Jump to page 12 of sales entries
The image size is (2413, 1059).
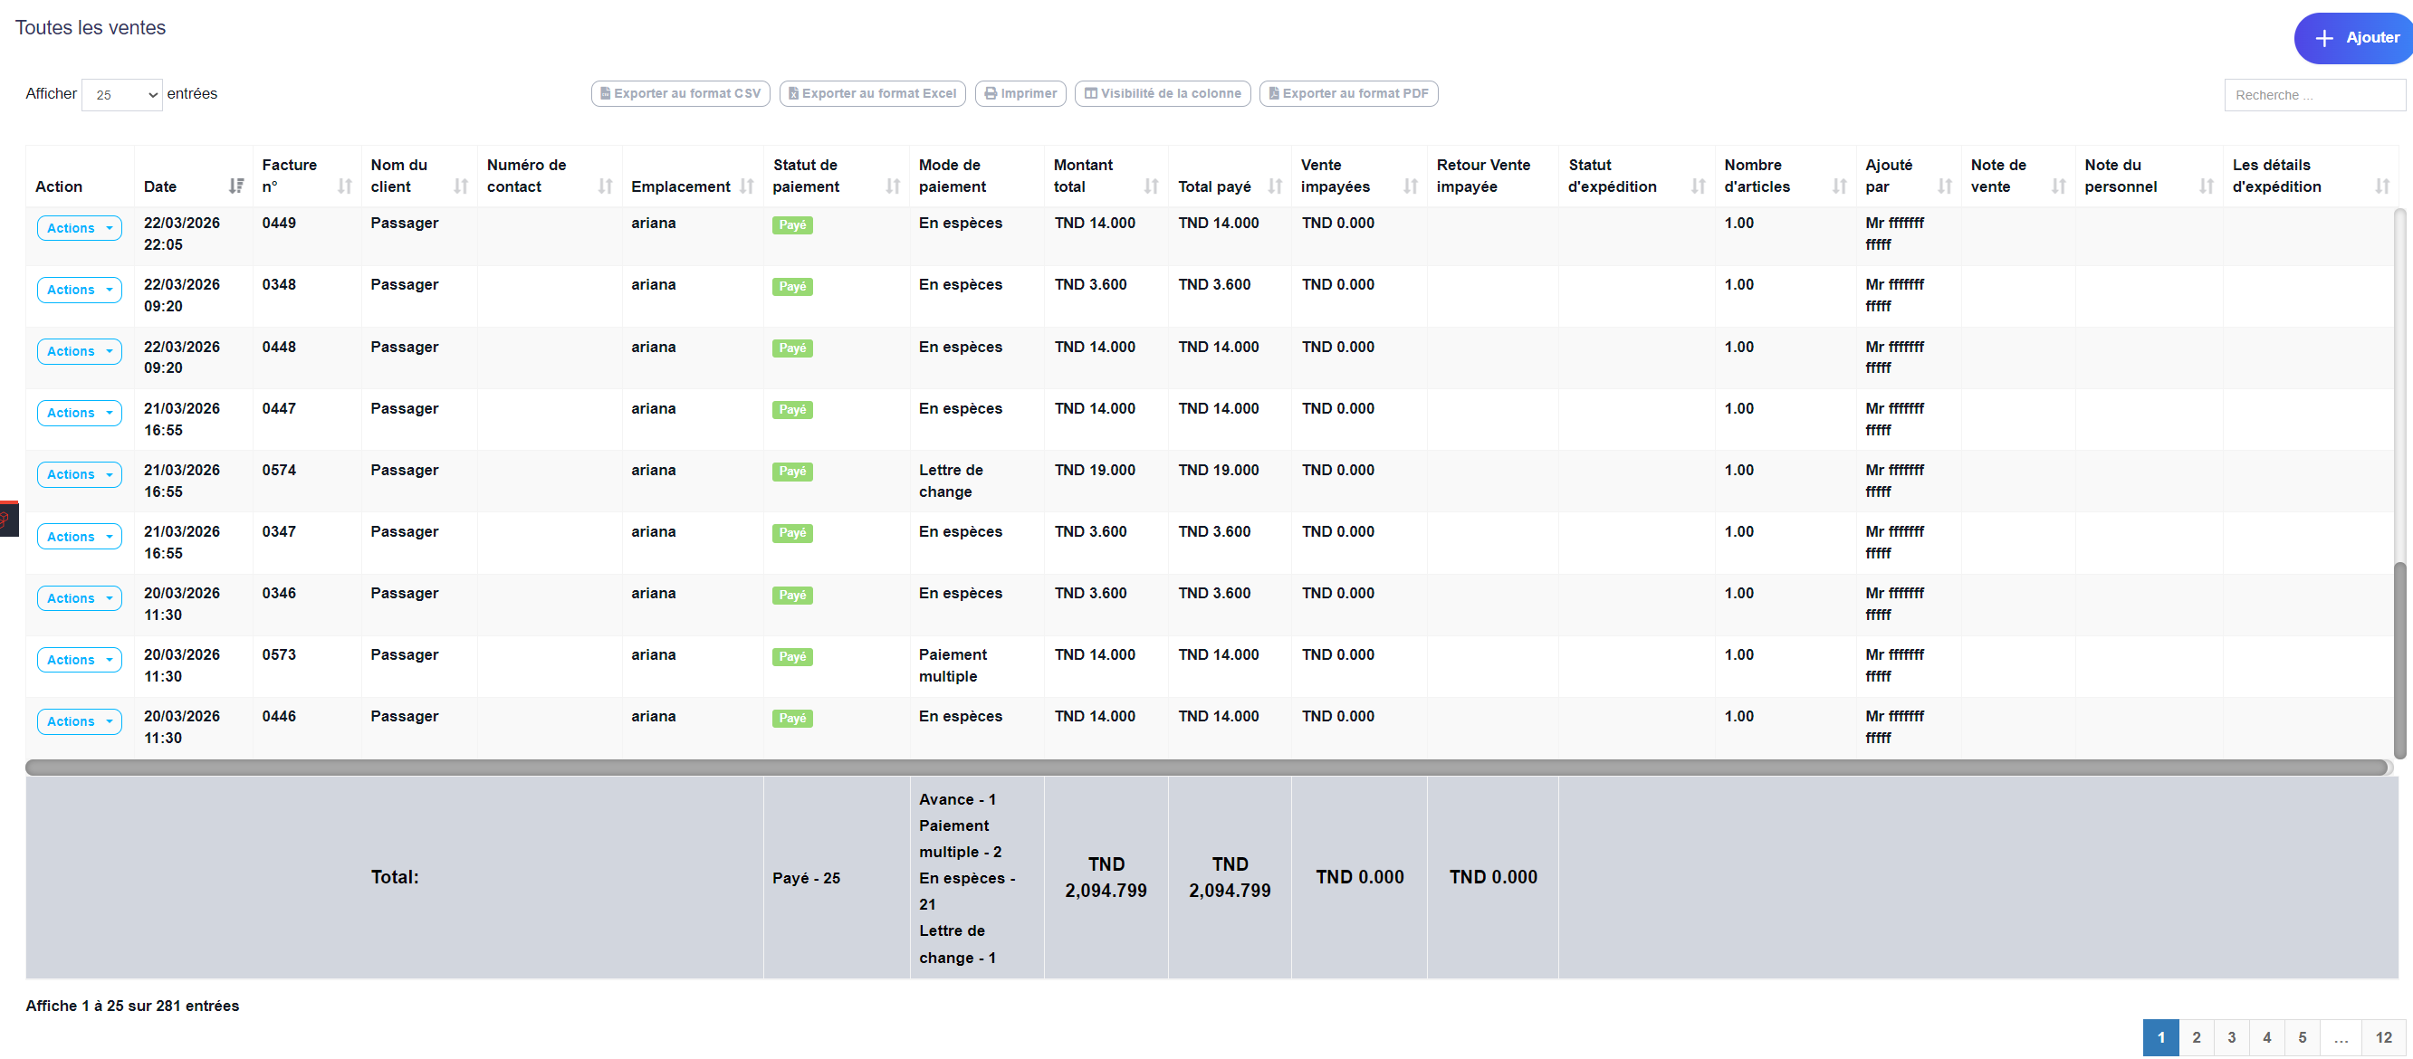pyautogui.click(x=2385, y=1037)
